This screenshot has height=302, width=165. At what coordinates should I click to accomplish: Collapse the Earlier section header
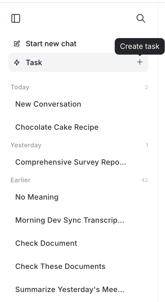click(20, 180)
